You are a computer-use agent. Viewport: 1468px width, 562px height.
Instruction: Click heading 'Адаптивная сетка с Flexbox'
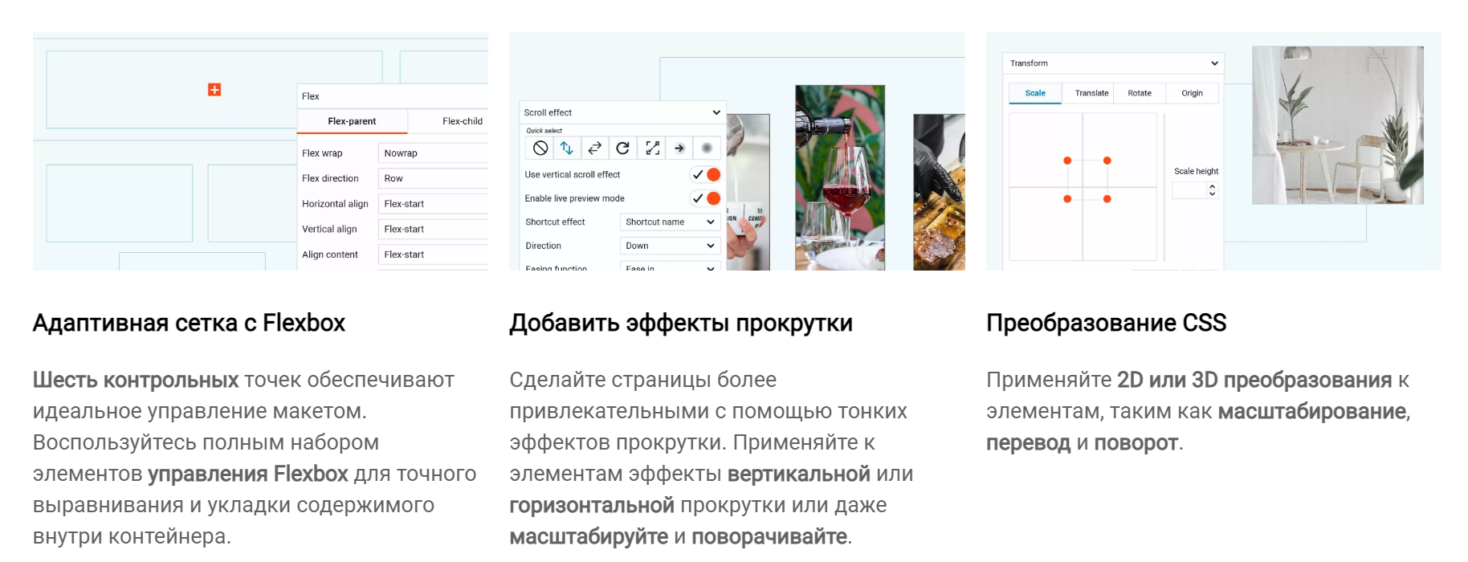click(189, 323)
